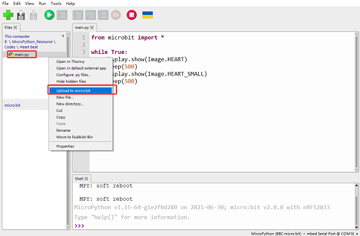Click the This computer link

(17, 36)
